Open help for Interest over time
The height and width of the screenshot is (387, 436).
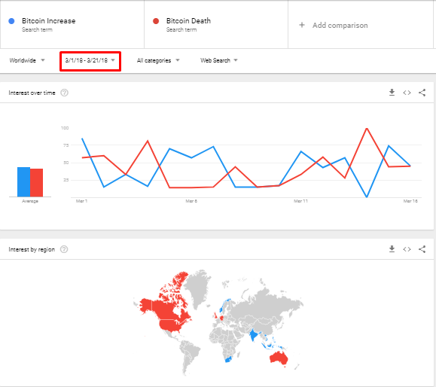point(64,93)
